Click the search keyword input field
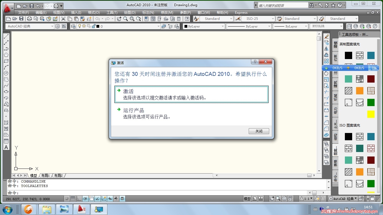The width and height of the screenshot is (383, 215). (x=283, y=5)
